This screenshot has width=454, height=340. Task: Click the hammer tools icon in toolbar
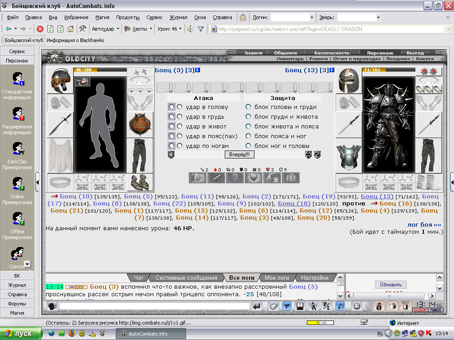click(x=83, y=29)
